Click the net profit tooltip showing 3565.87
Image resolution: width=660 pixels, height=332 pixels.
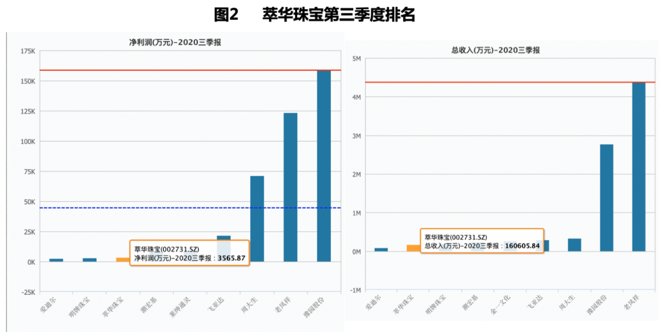tap(189, 253)
